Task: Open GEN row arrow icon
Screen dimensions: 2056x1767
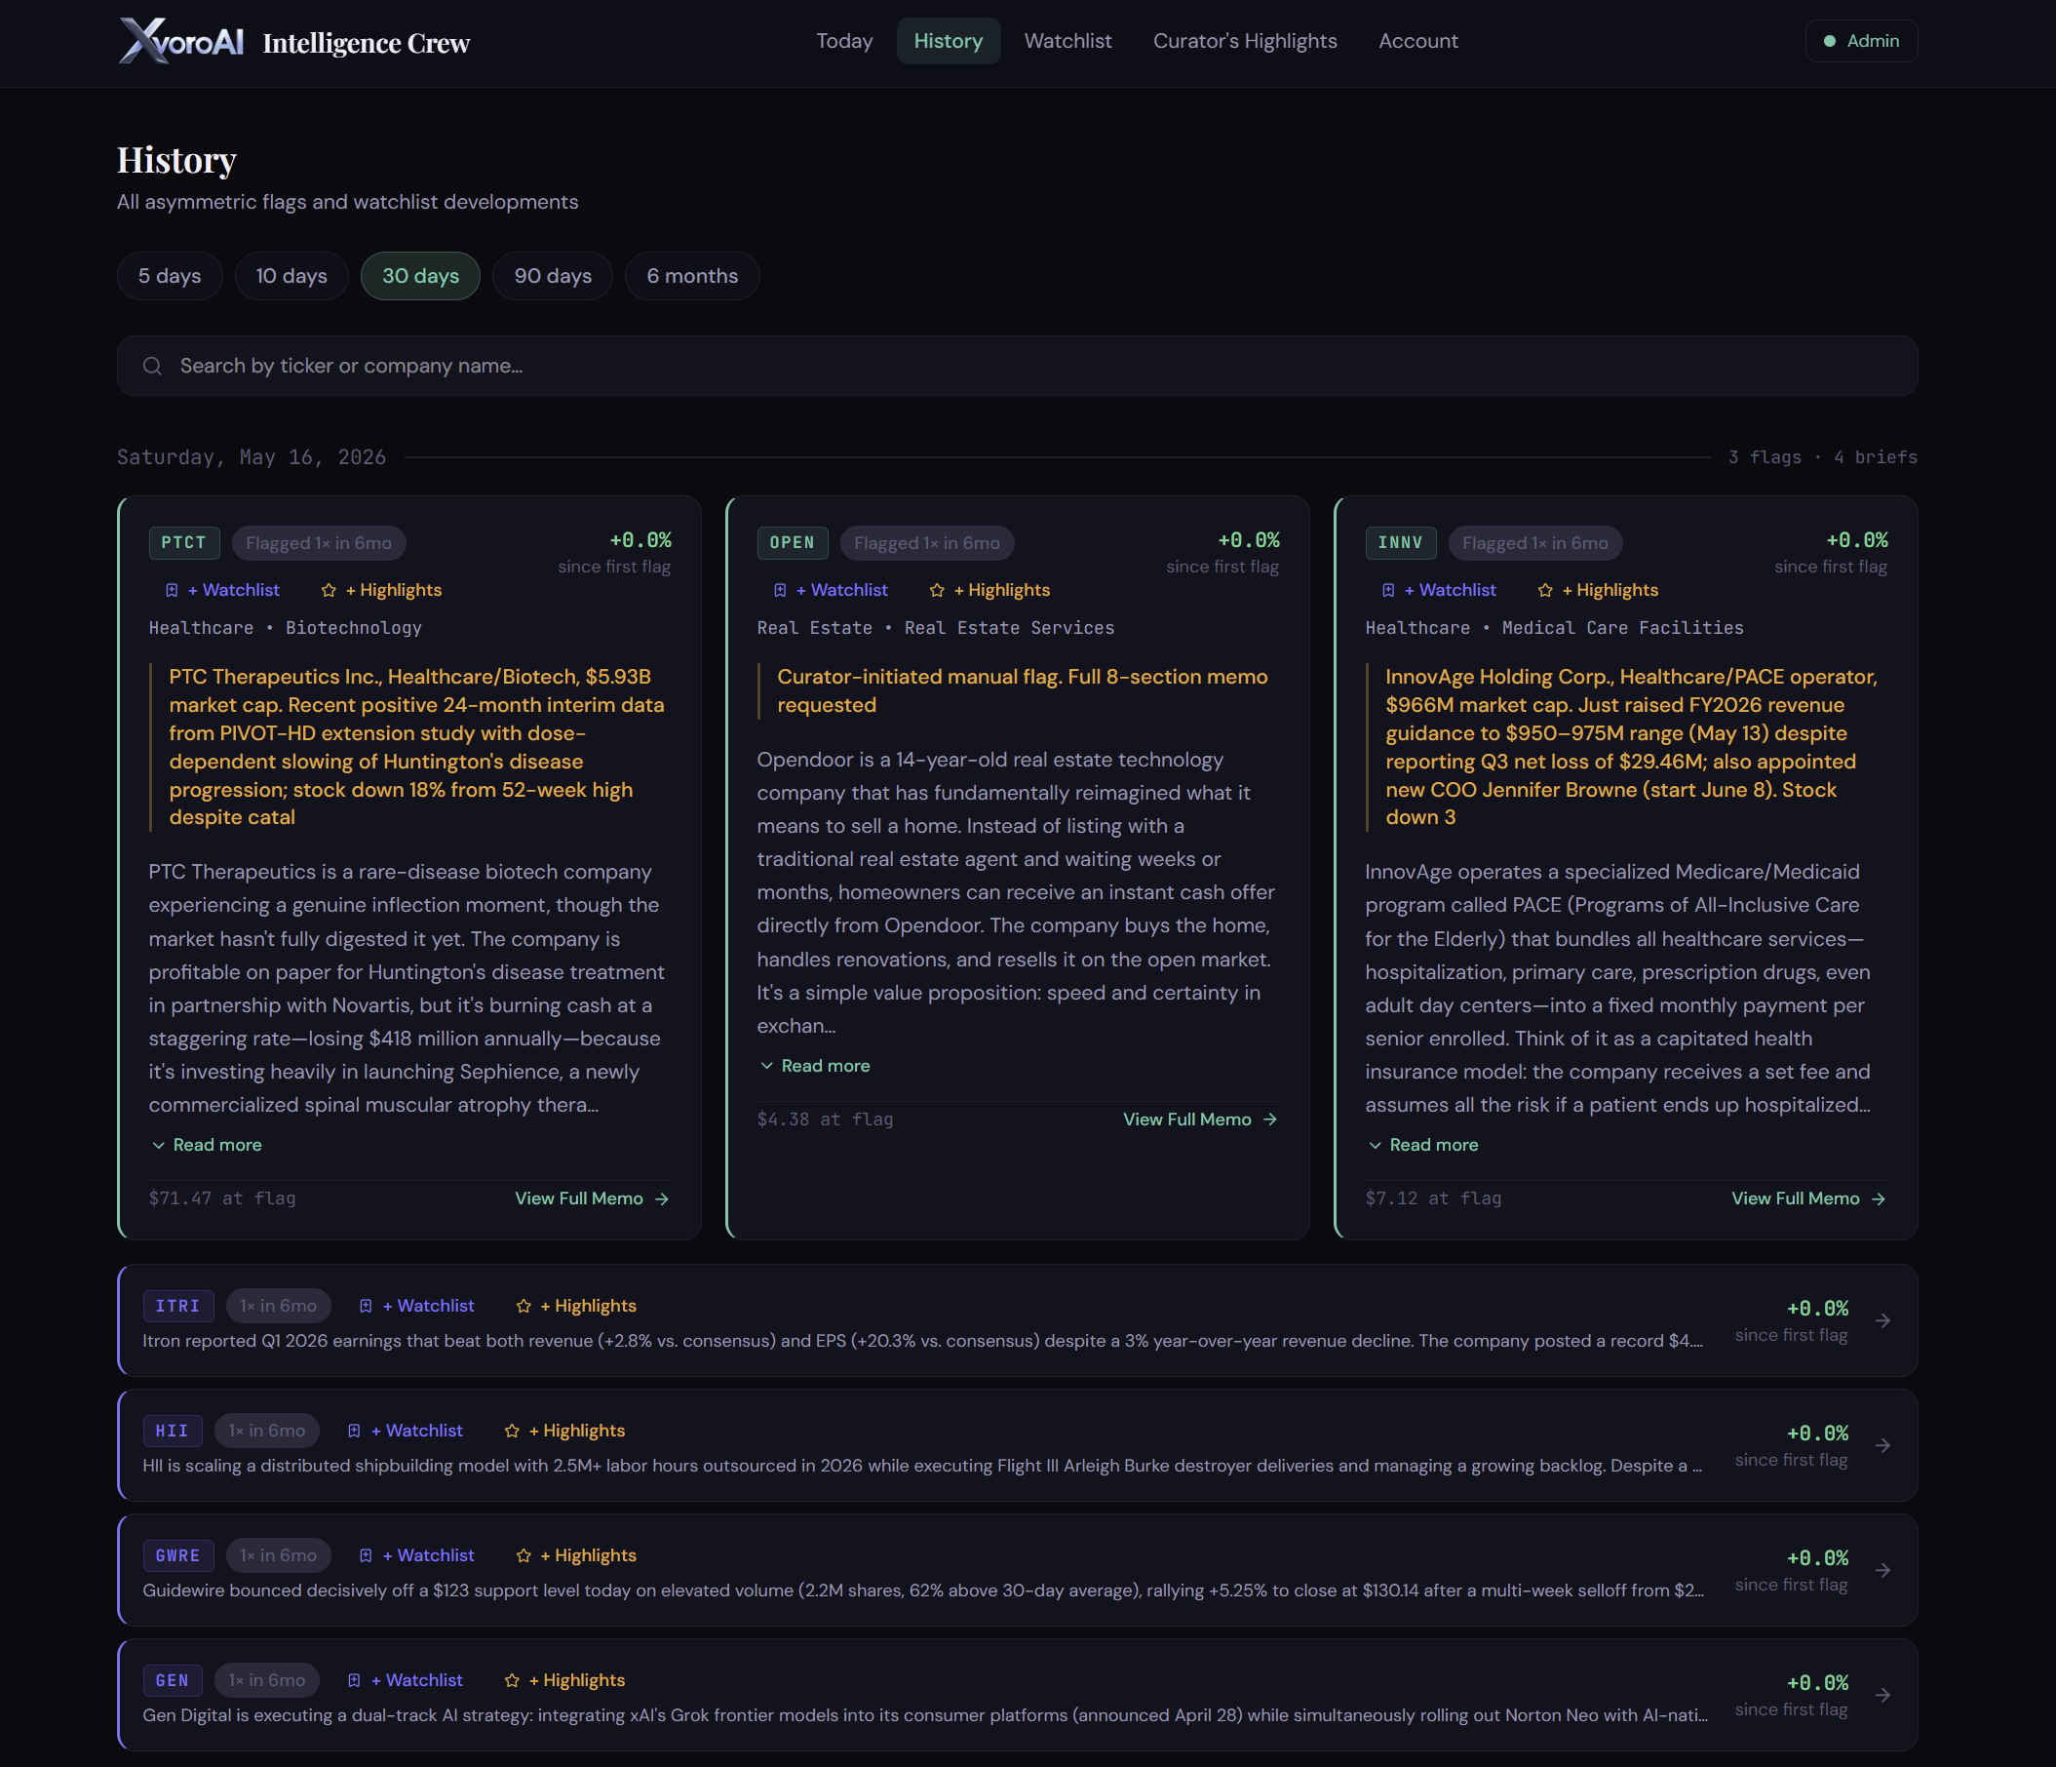Action: click(1882, 1696)
